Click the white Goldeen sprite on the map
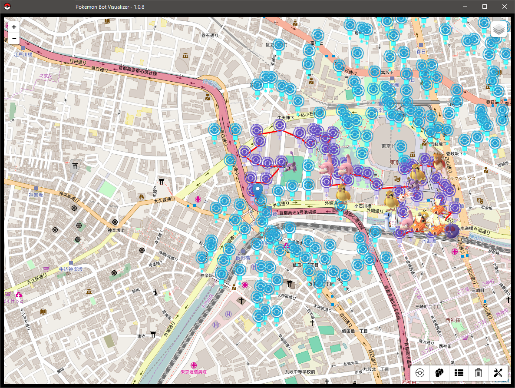This screenshot has width=515, height=388. coord(403,198)
